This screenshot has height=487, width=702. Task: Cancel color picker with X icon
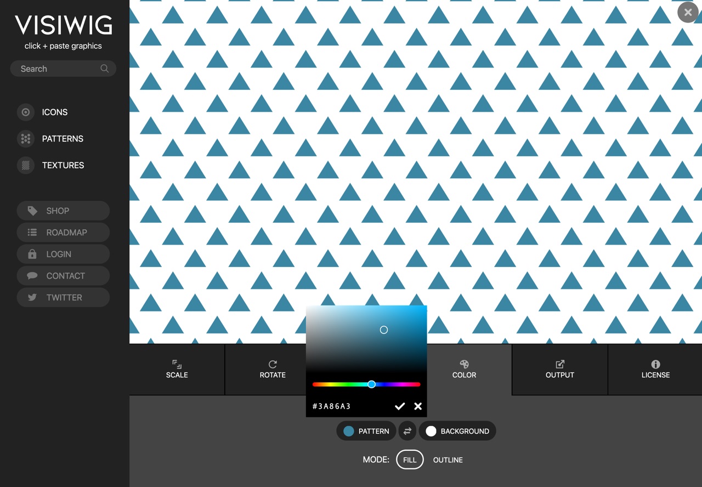click(418, 406)
